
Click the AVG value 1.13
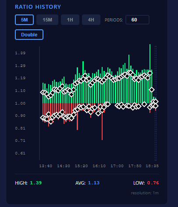pyautogui.click(x=94, y=183)
